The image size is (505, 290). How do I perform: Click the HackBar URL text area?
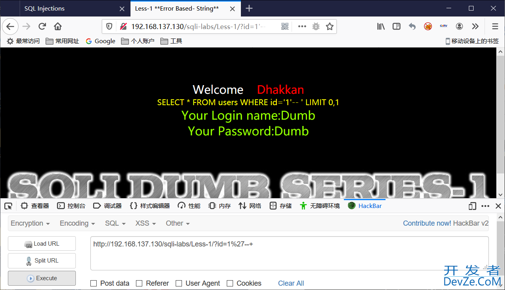pyautogui.click(x=290, y=254)
